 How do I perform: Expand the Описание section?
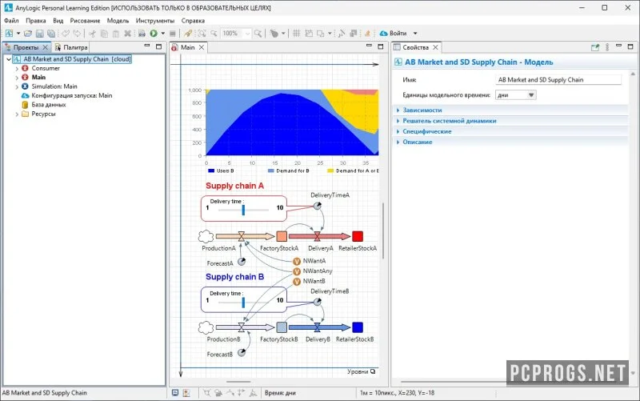click(x=417, y=142)
